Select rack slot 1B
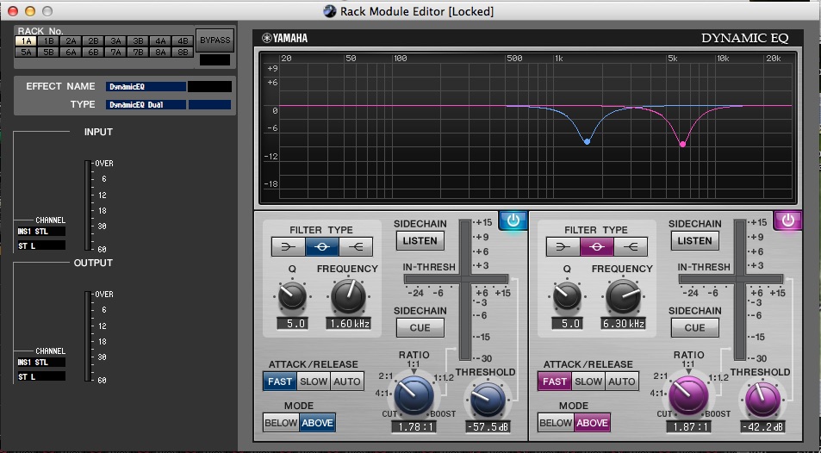 coord(48,40)
